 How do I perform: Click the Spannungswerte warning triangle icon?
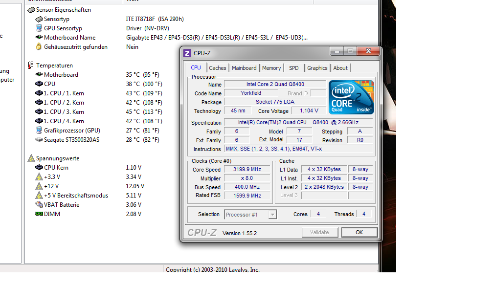31,158
